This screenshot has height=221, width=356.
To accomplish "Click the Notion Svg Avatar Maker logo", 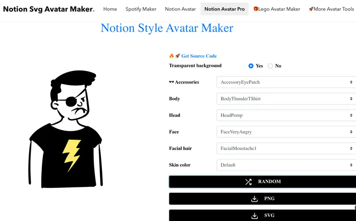I will pyautogui.click(x=49, y=9).
